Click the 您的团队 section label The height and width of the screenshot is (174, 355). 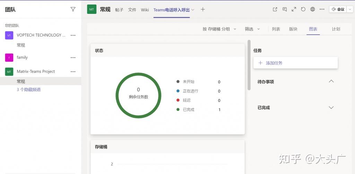pos(12,26)
